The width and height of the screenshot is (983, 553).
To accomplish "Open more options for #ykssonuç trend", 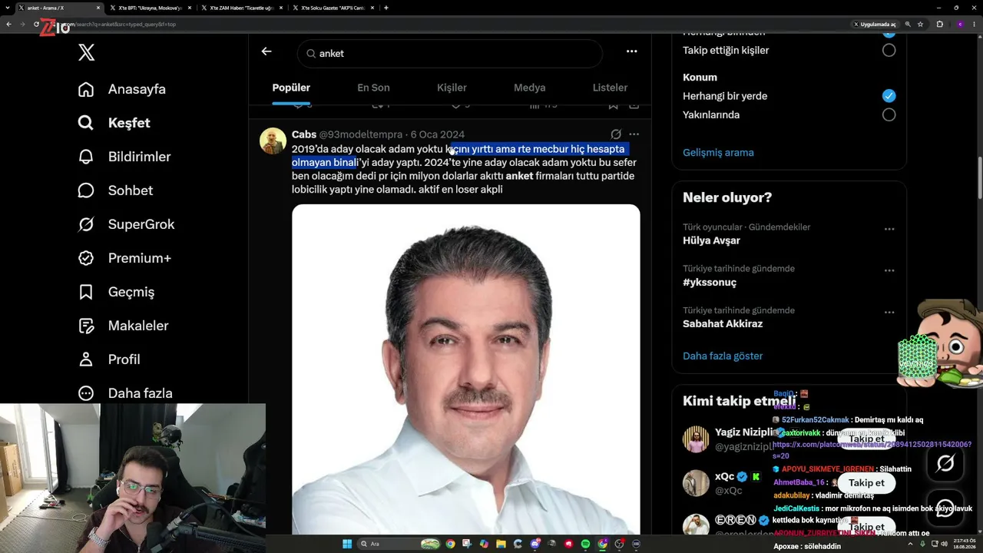I will (x=889, y=270).
